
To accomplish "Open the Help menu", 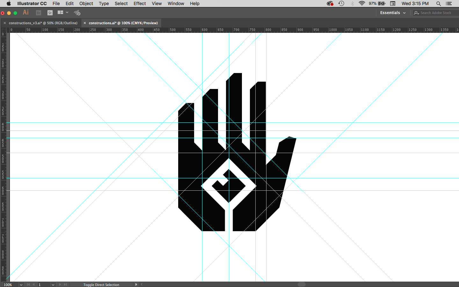I will [x=195, y=4].
